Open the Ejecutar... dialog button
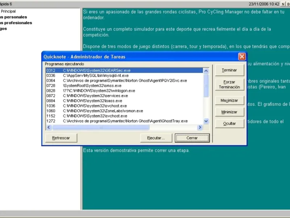This screenshot has height=218, width=290. (x=156, y=138)
